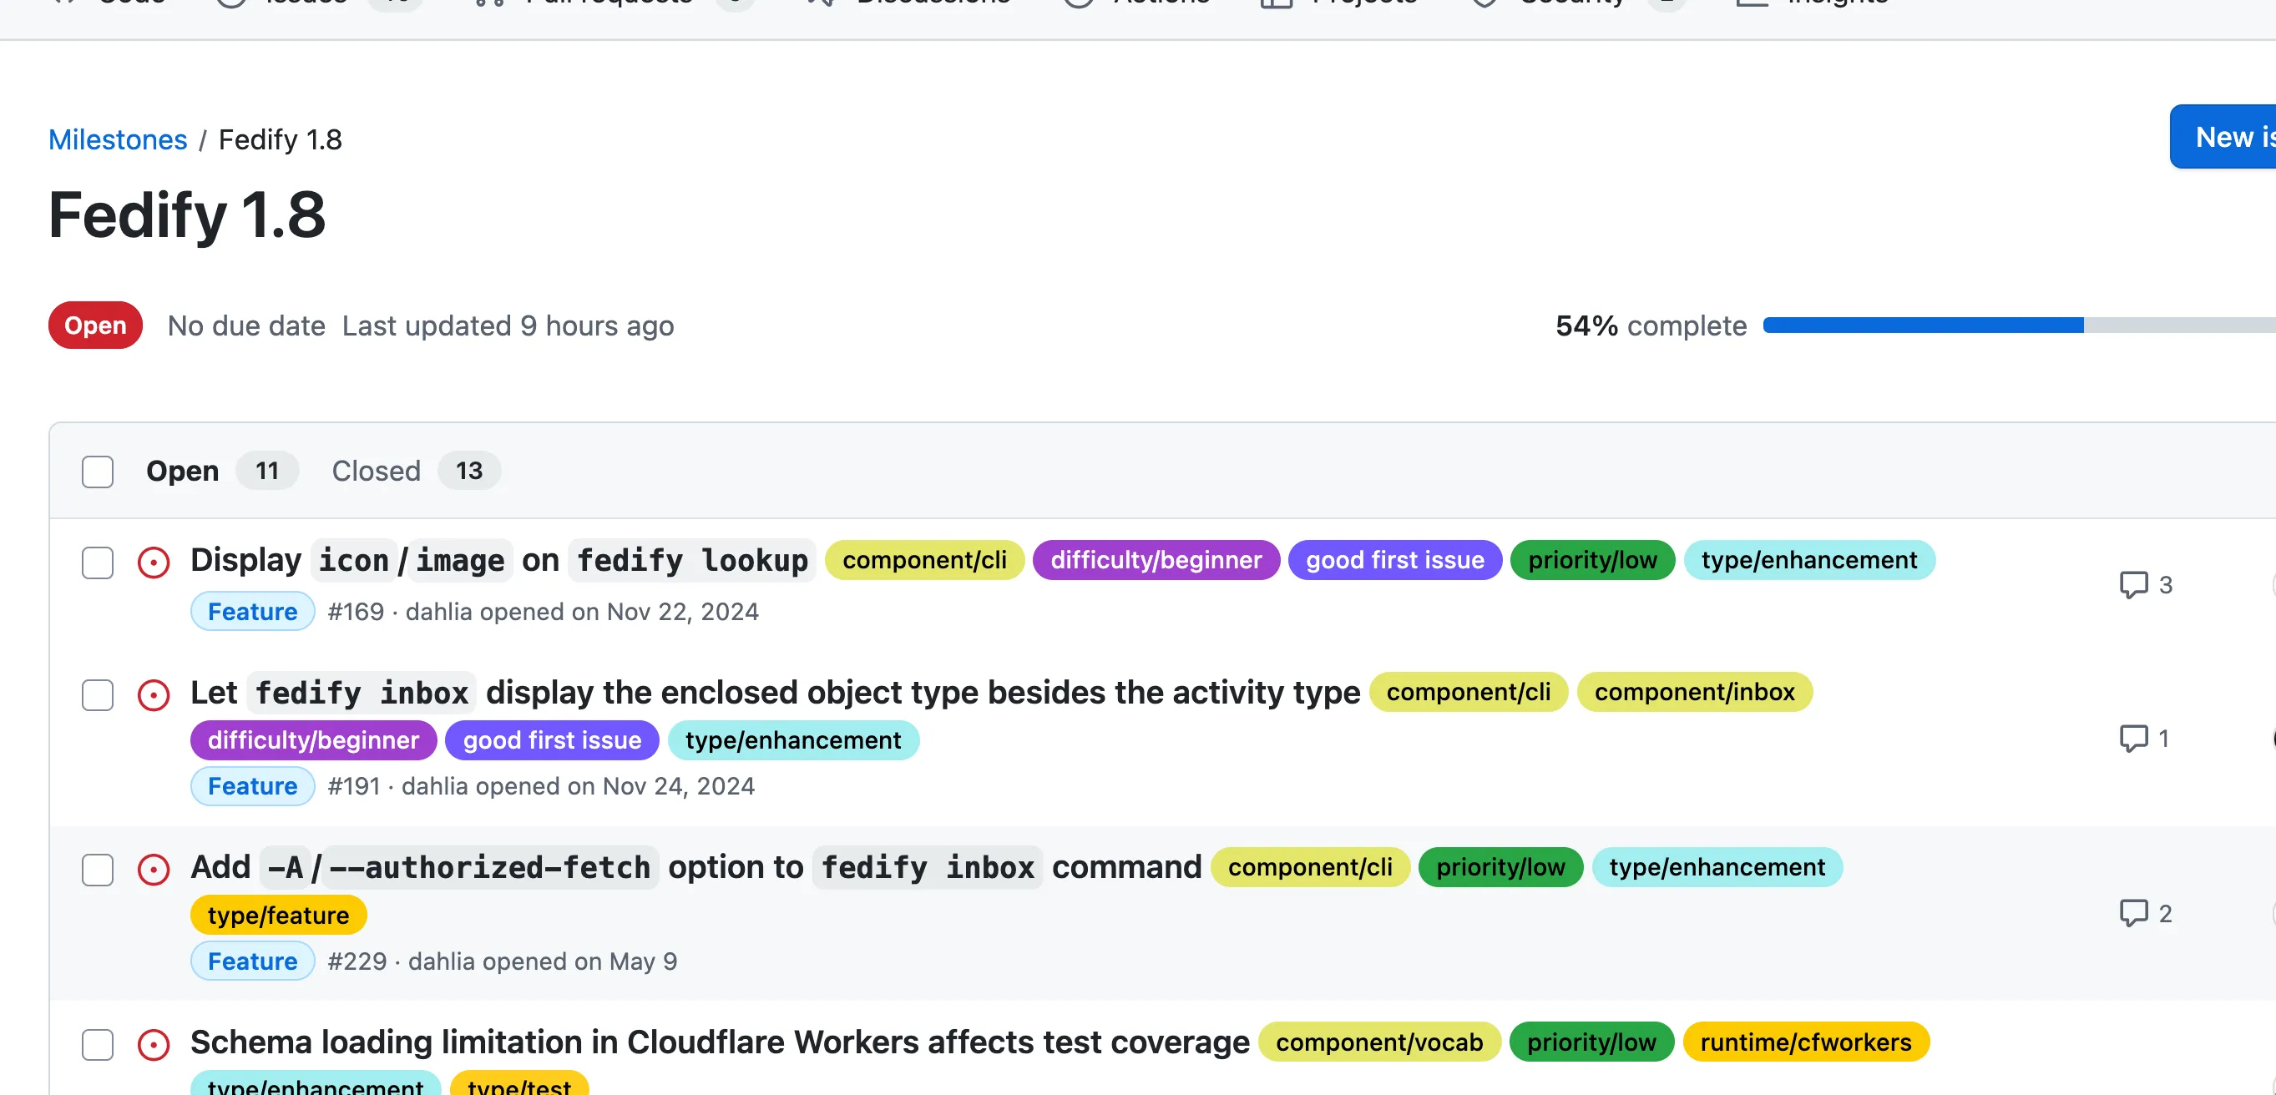Click the New issue button
The width and height of the screenshot is (2276, 1095).
[2223, 137]
